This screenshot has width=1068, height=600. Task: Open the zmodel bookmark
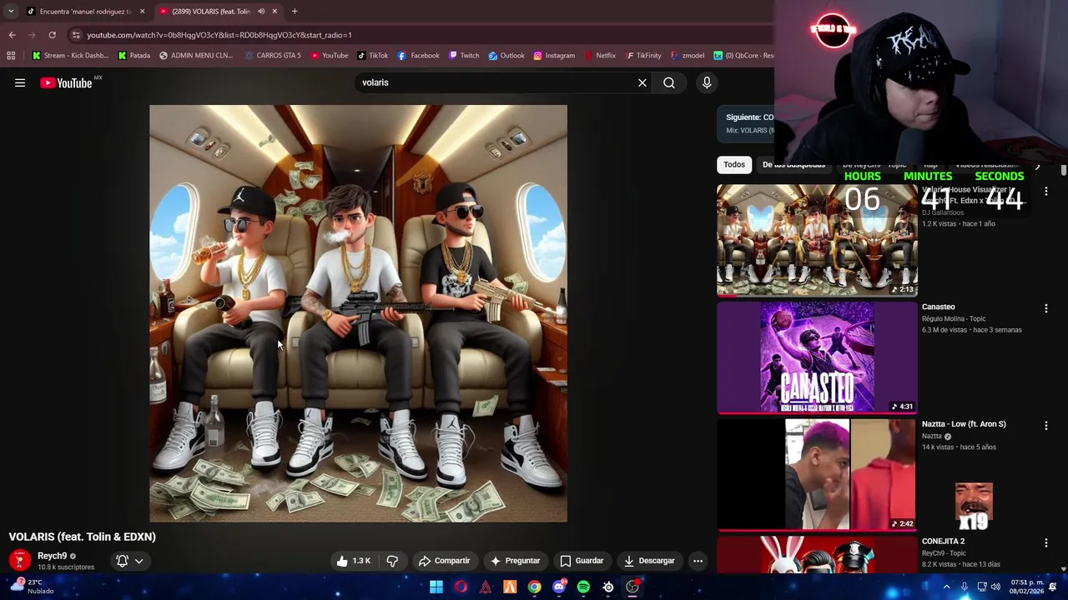click(687, 56)
